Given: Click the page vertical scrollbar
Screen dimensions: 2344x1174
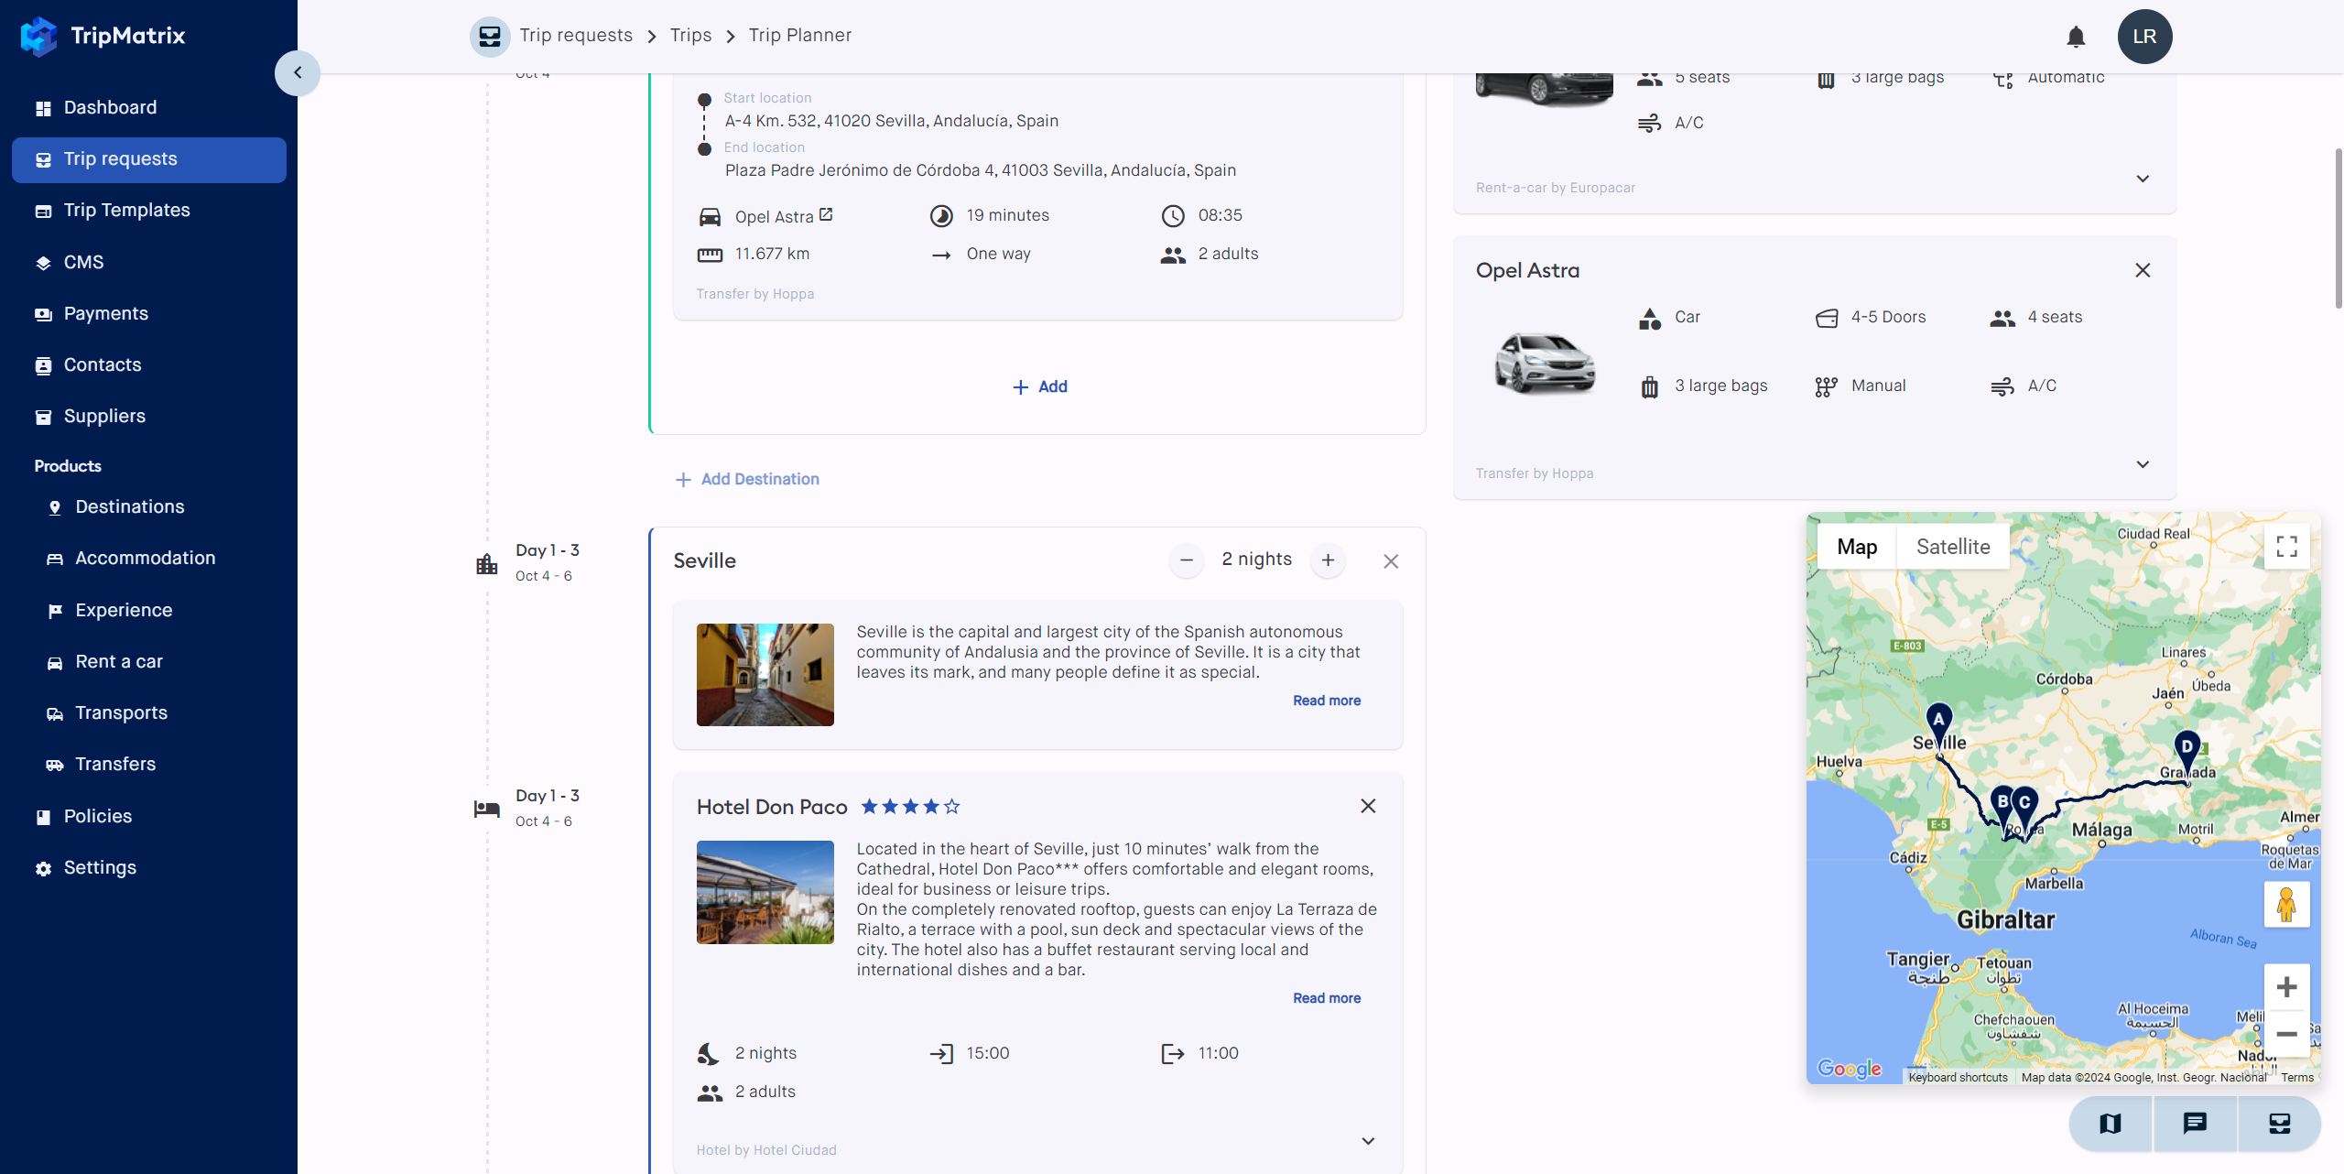Looking at the screenshot, I should pos(2338,229).
